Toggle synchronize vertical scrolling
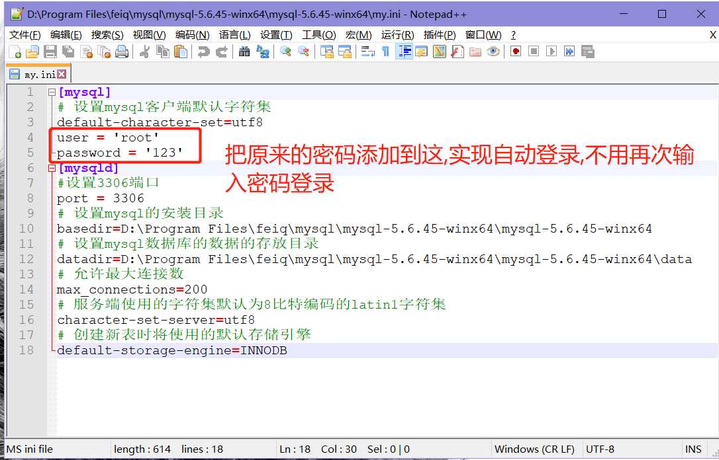 (326, 52)
